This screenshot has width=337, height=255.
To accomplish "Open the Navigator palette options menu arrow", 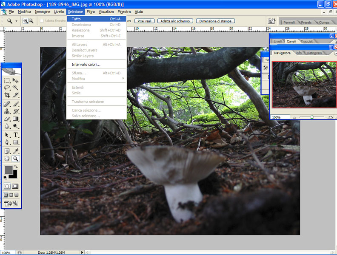I will pos(335,53).
